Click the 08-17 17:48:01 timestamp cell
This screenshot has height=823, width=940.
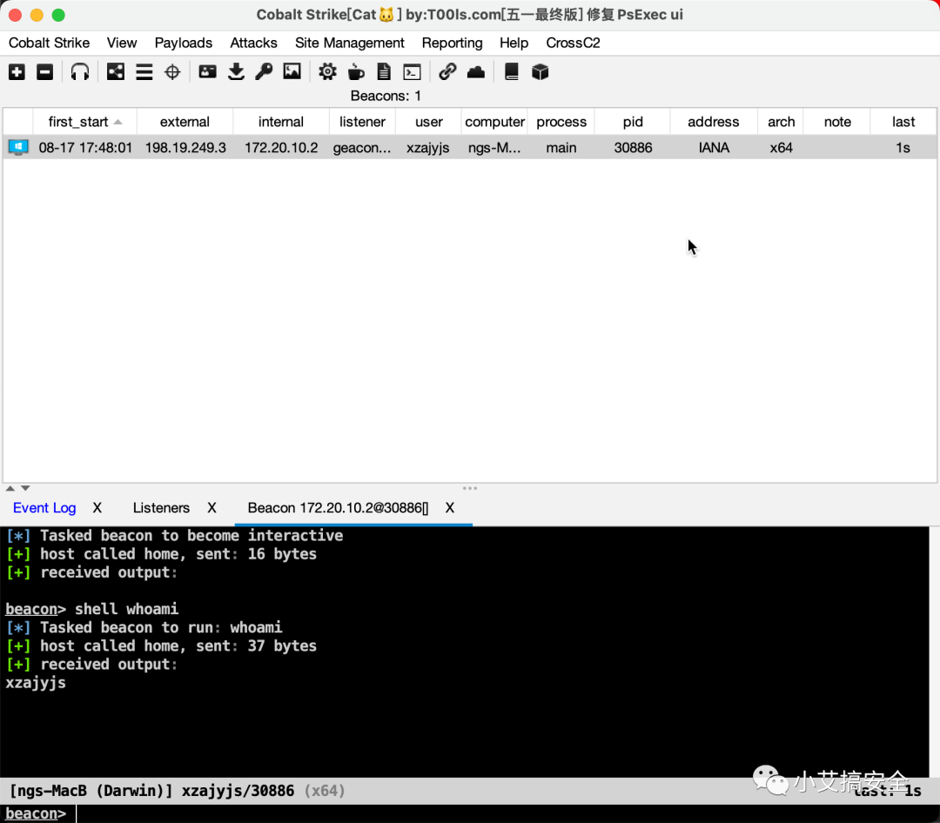tap(85, 147)
